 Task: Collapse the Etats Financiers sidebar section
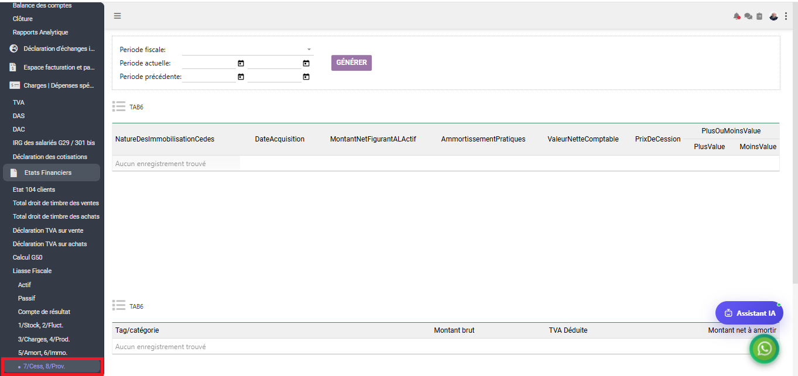click(52, 173)
